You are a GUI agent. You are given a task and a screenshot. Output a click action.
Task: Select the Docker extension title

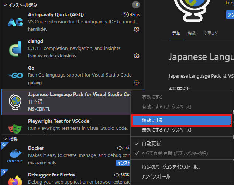[36, 148]
